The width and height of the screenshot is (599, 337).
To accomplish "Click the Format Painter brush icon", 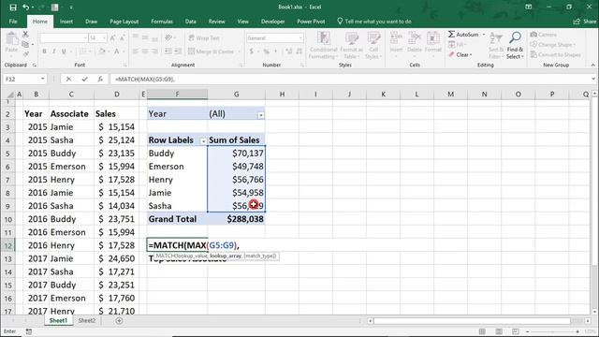I will click(x=25, y=54).
